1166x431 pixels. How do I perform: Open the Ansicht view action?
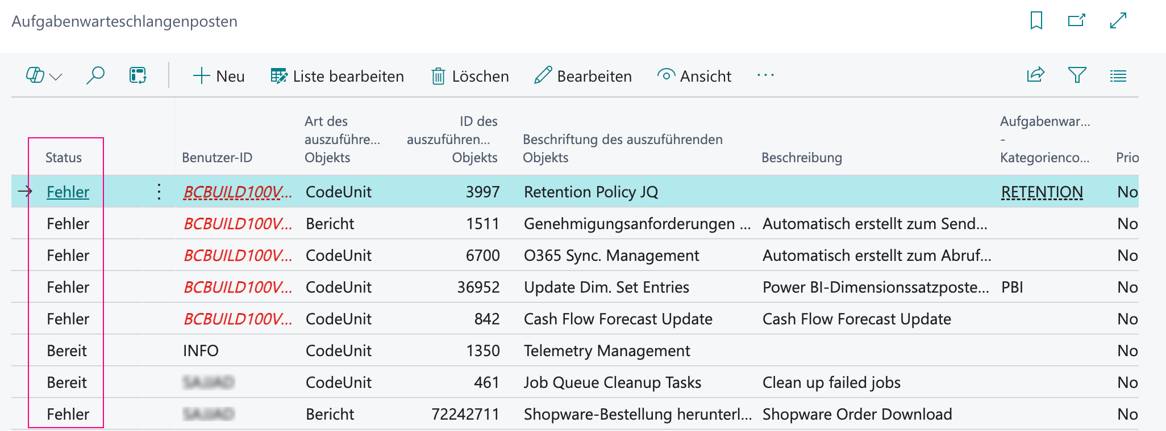[x=694, y=76]
